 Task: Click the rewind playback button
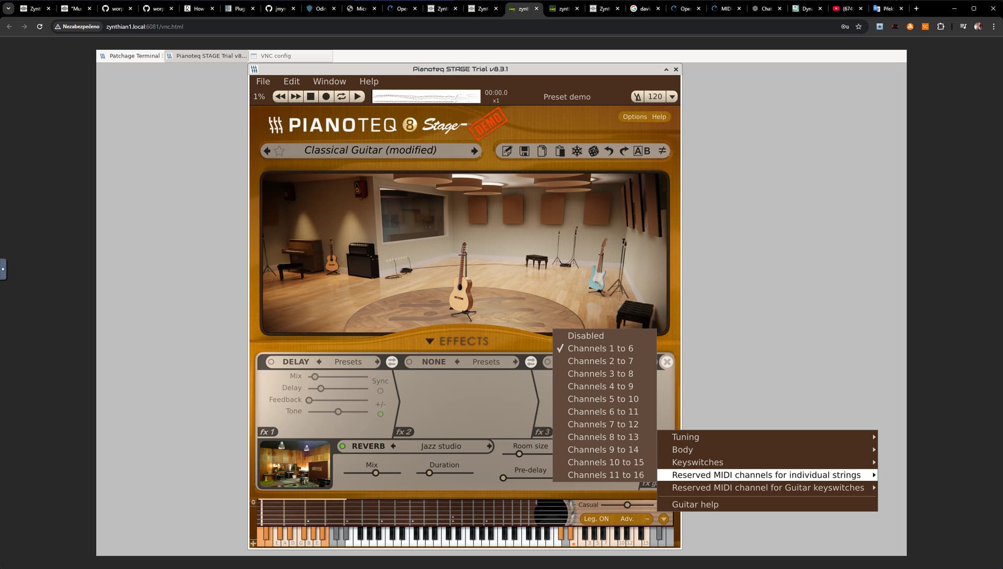(x=280, y=97)
